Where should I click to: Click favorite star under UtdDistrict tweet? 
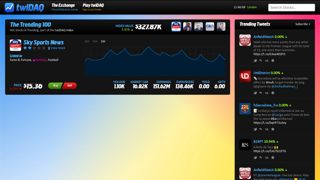[x=273, y=93]
